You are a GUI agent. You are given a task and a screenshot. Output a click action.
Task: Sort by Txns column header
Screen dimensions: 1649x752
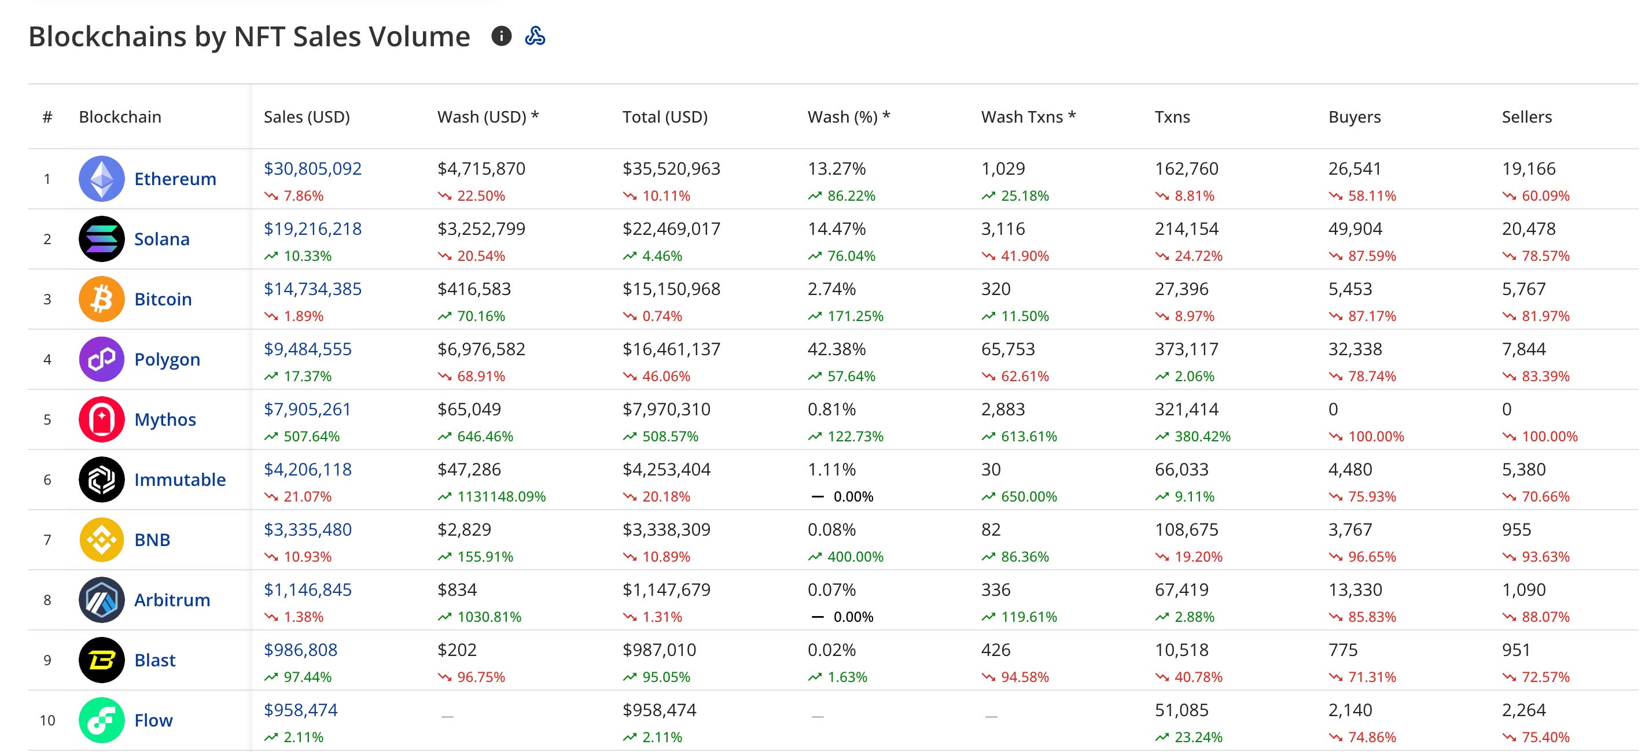(x=1172, y=117)
